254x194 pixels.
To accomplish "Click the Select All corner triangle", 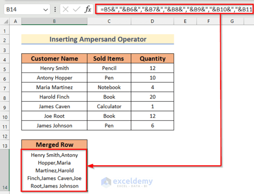I will (6, 21).
